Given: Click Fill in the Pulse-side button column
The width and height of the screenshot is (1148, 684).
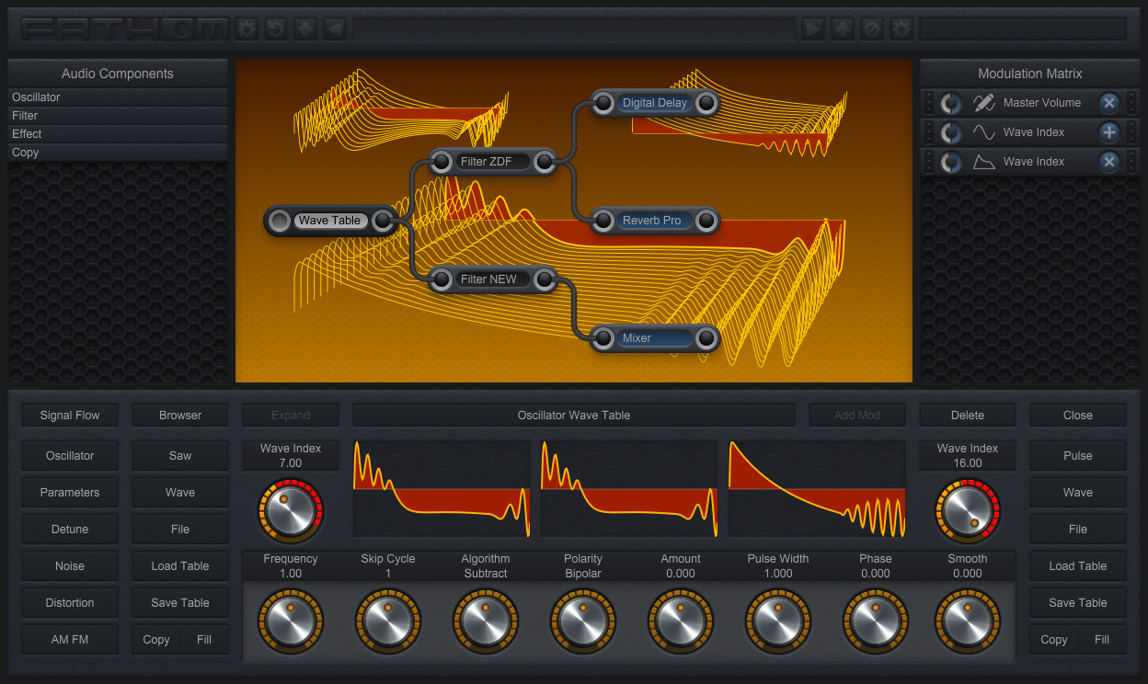Looking at the screenshot, I should (1102, 640).
